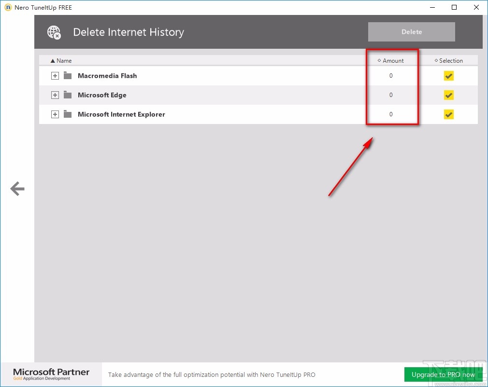
Task: Expand the Microsoft Internet Explorer entry
Action: [55, 114]
